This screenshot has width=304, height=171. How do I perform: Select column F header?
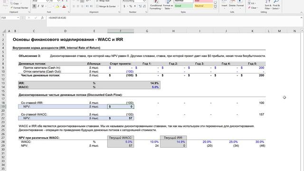(x=121, y=31)
